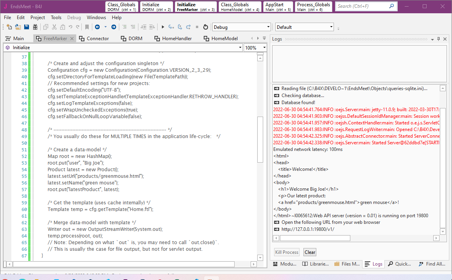This screenshot has height=280, width=452.
Task: Switch to the HomeModel module tab
Action: [x=221, y=39]
